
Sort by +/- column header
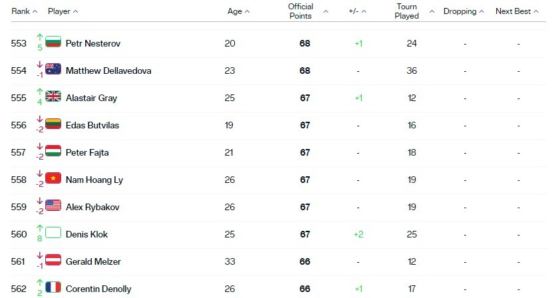(x=358, y=11)
